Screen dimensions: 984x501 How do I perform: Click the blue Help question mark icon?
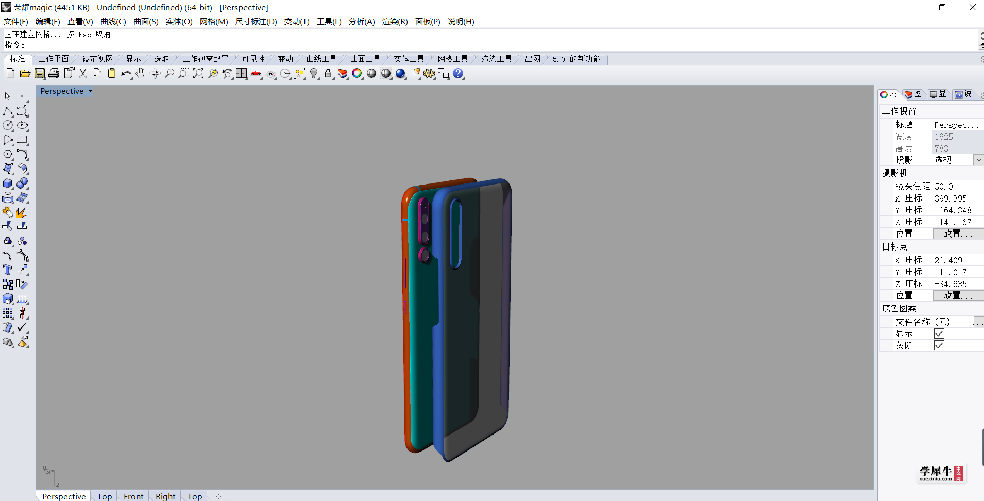click(458, 74)
